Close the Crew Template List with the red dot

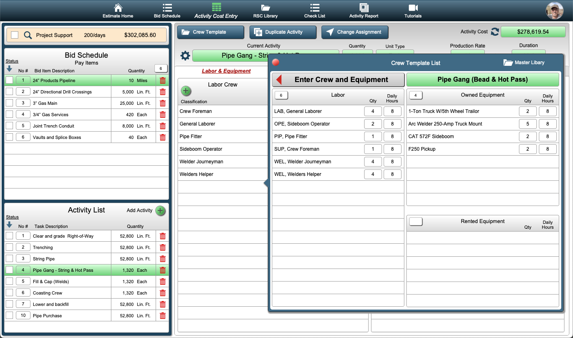[276, 63]
